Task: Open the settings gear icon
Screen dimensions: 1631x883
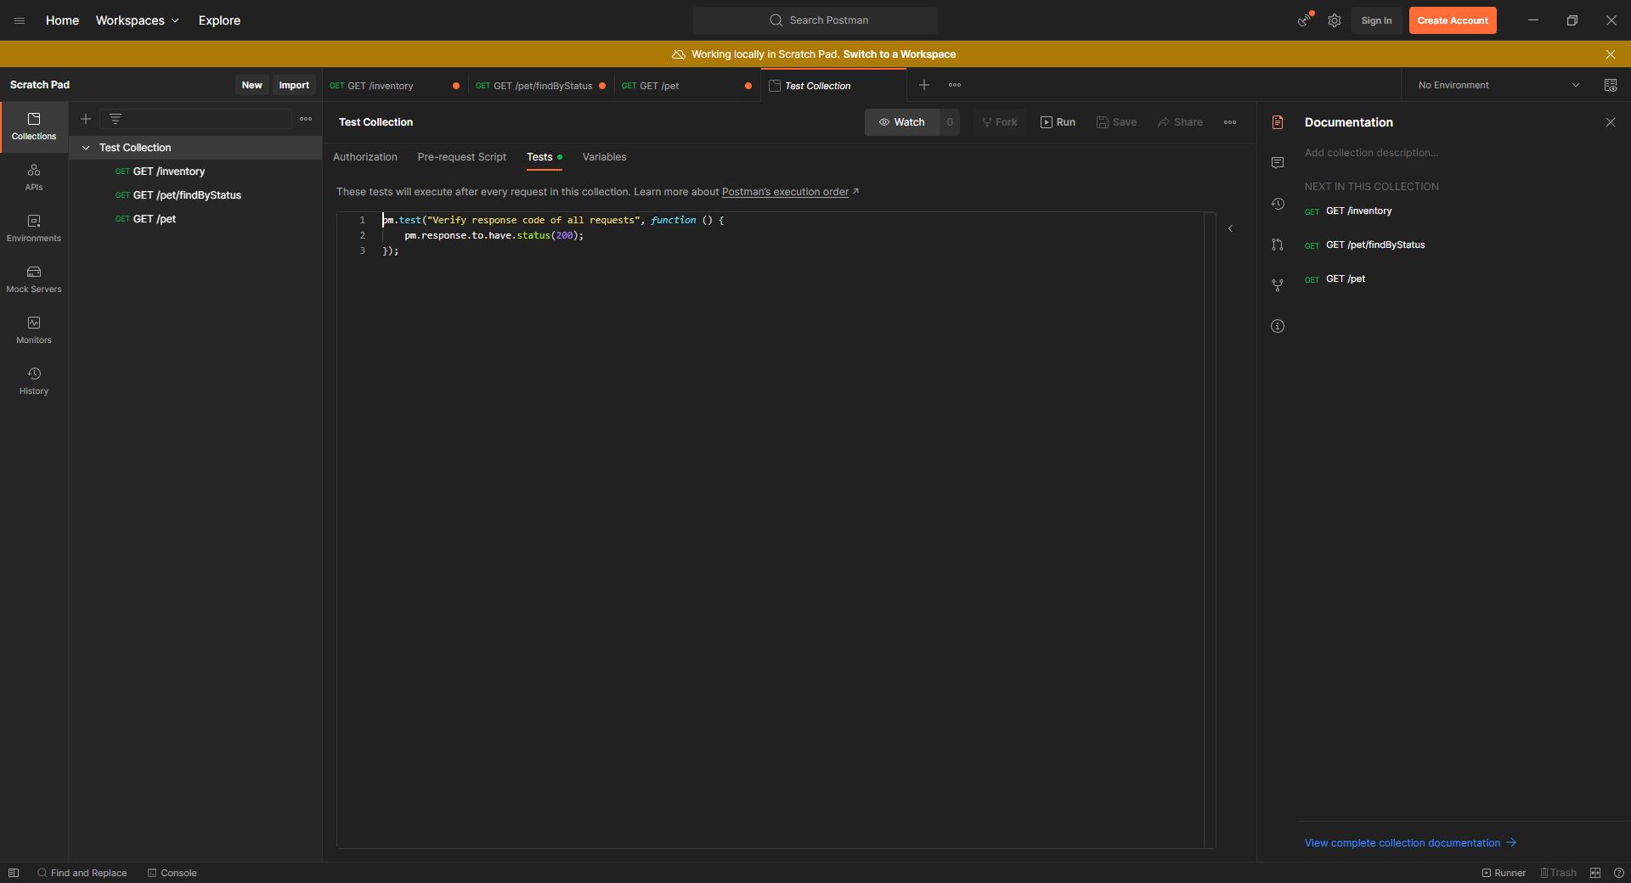Action: 1335,20
